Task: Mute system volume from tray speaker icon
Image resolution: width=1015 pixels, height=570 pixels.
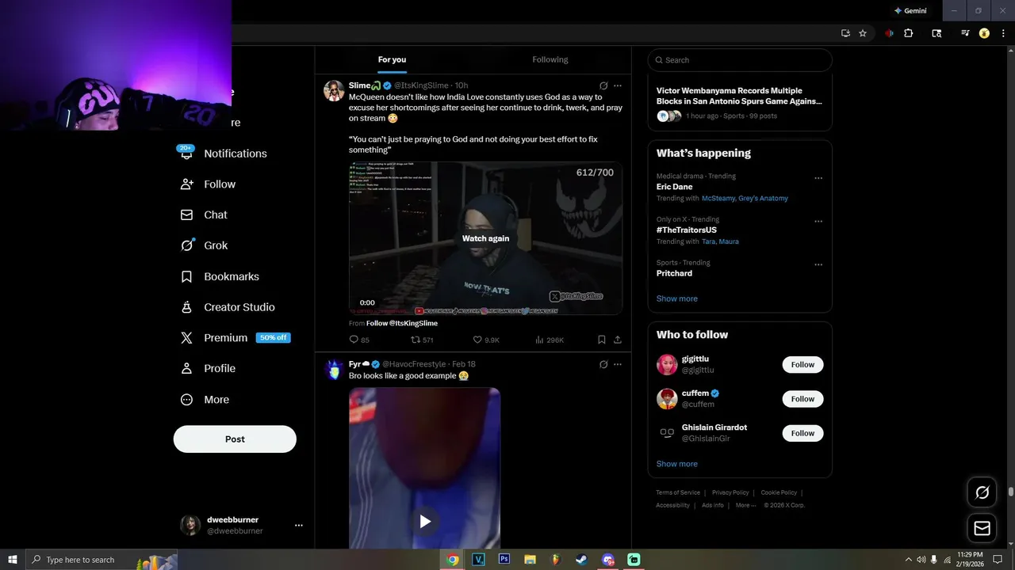Action: click(x=921, y=560)
